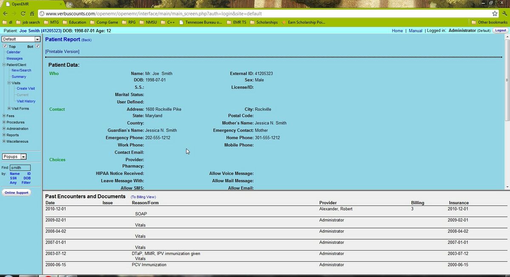
Task: Click the browser reload page icon
Action: pyautogui.click(x=23, y=13)
